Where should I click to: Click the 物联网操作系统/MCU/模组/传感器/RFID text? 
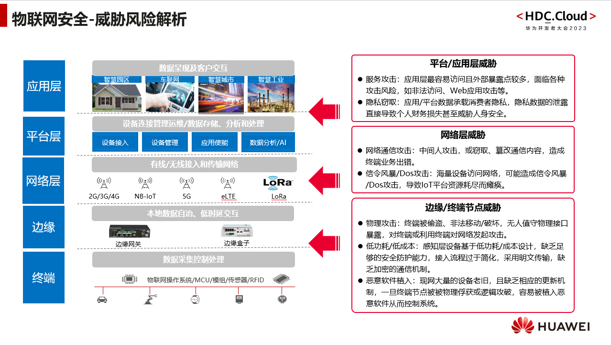[x=205, y=279]
